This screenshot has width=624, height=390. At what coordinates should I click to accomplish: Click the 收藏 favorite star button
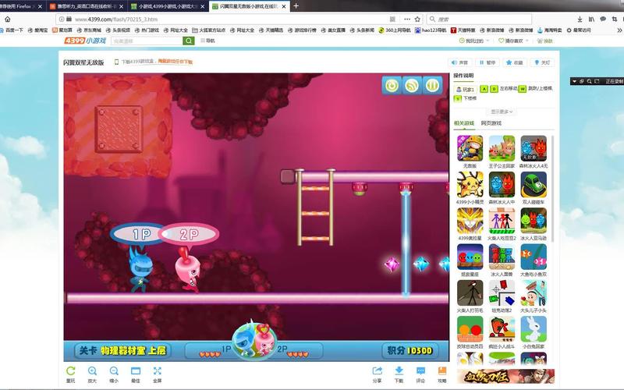coord(515,62)
